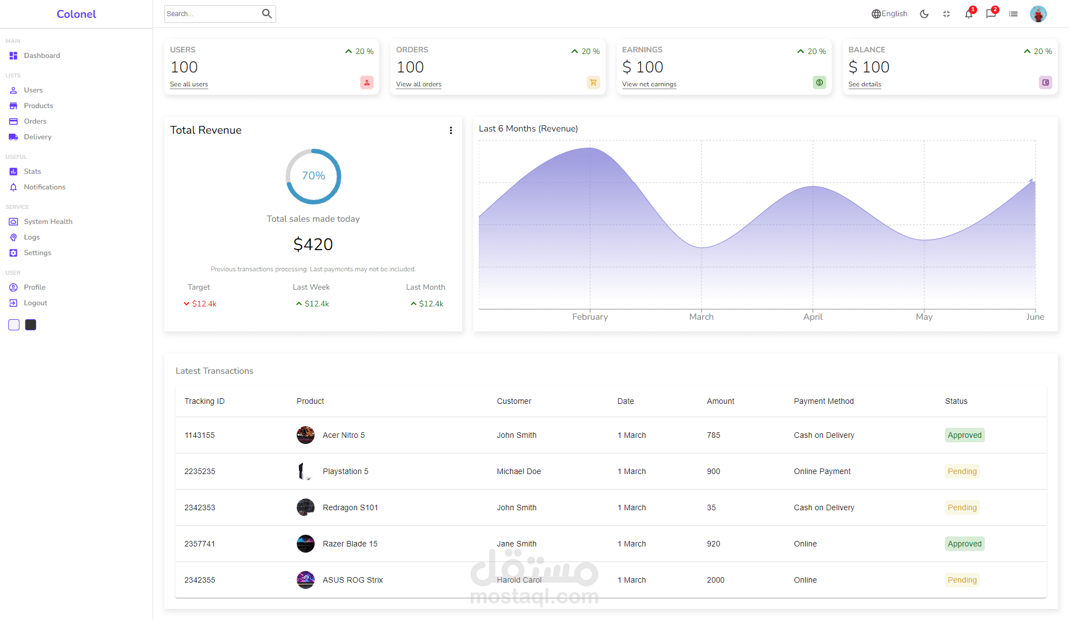Open the English language selector
Screen dimensions: 1069x620
[x=889, y=14]
